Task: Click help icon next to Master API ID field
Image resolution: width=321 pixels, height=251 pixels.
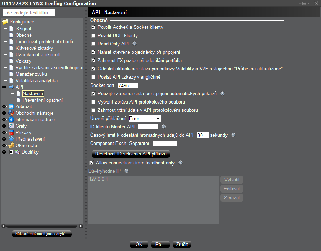Action: tap(164, 127)
